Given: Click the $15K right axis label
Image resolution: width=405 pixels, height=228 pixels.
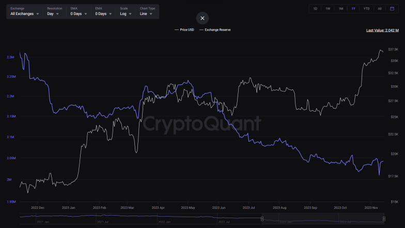Looking at the screenshot, I should (395, 202).
